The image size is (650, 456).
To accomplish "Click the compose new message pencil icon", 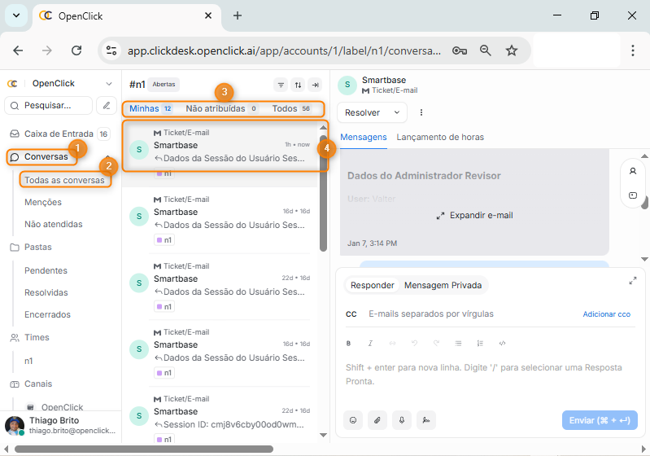I will tap(106, 105).
